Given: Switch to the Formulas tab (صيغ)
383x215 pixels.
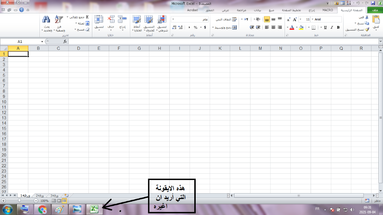Looking at the screenshot, I should (x=272, y=10).
